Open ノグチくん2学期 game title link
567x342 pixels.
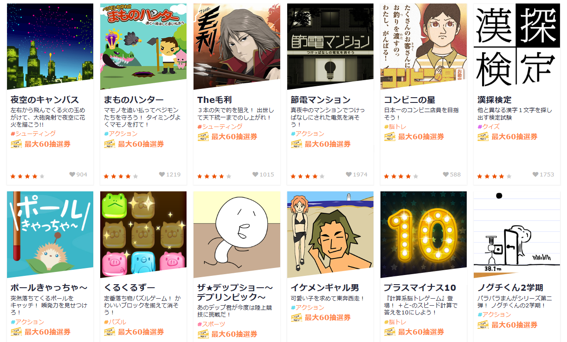coord(510,288)
